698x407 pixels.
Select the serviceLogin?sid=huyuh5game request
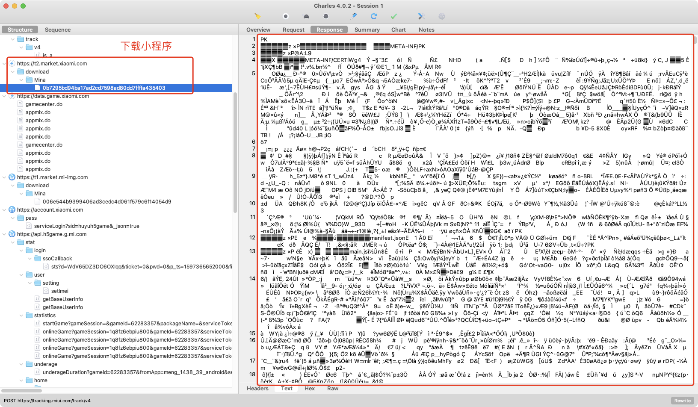[87, 226]
